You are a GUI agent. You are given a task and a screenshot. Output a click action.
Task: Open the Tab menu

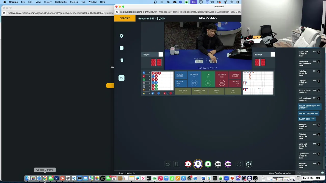pyautogui.click(x=83, y=2)
